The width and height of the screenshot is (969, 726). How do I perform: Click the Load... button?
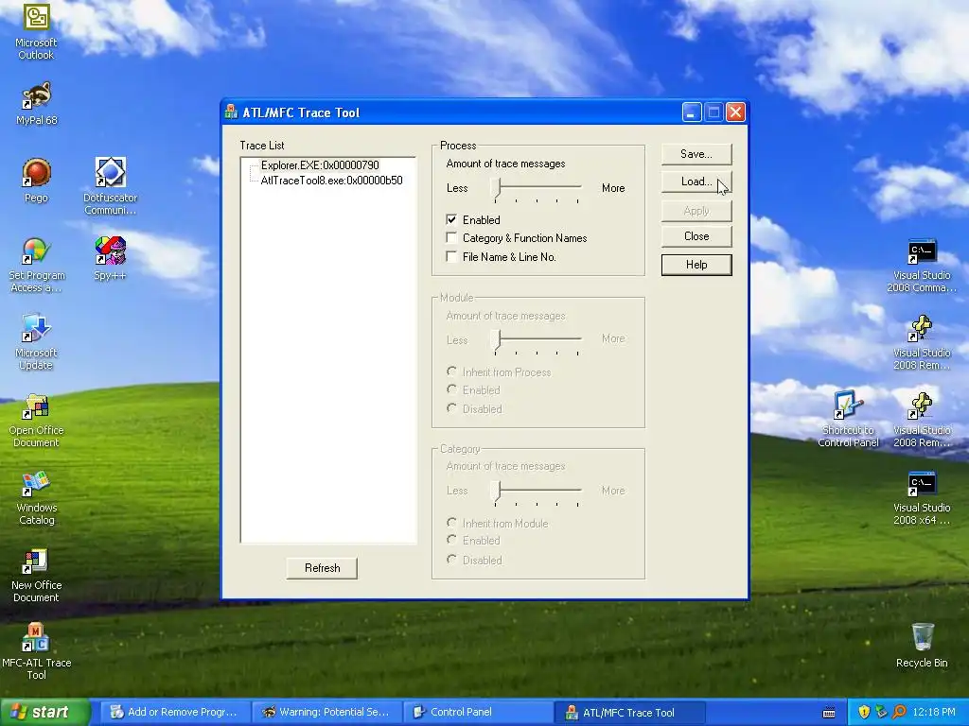(x=696, y=181)
